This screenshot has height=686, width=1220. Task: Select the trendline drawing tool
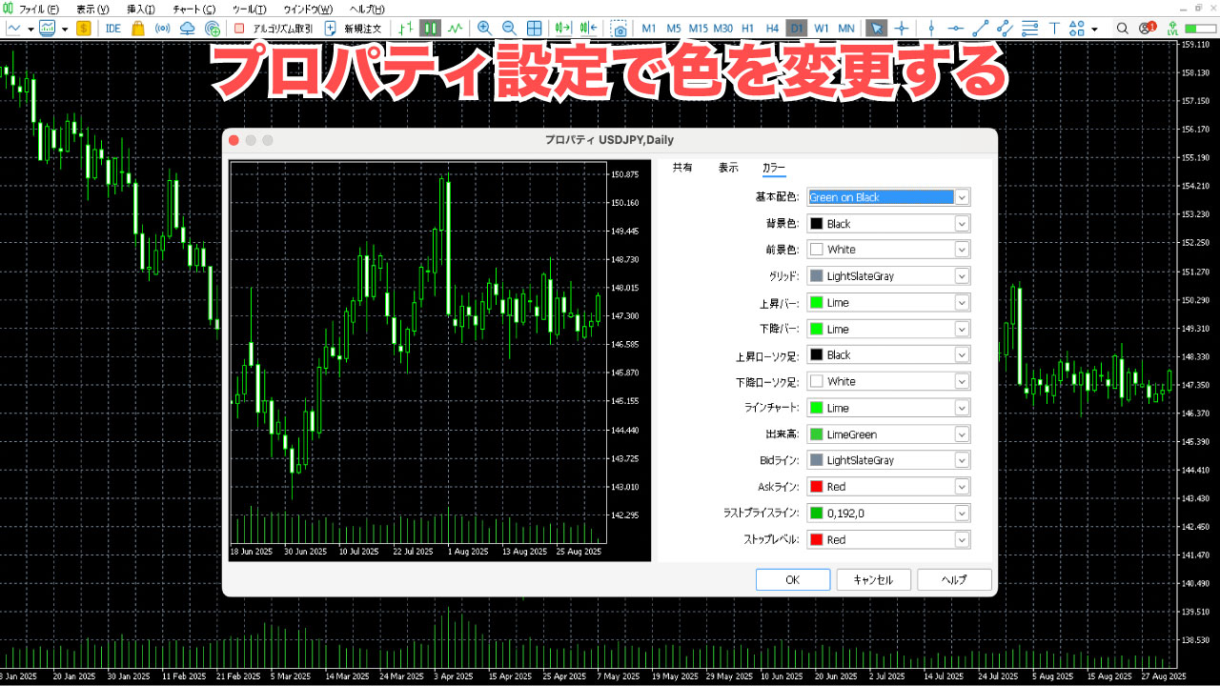(980, 28)
